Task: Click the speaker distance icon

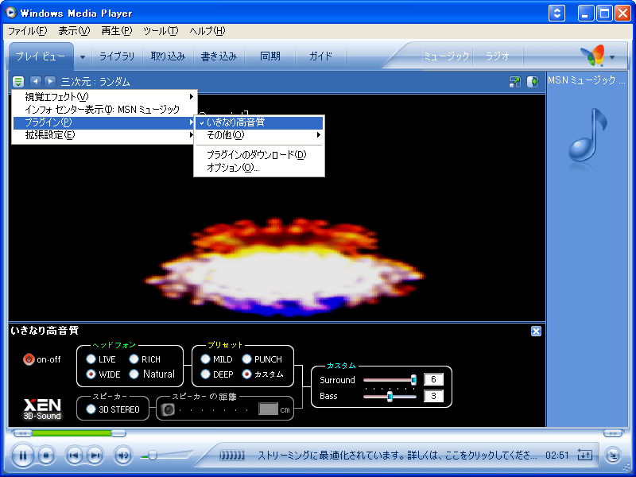Action: (x=168, y=409)
